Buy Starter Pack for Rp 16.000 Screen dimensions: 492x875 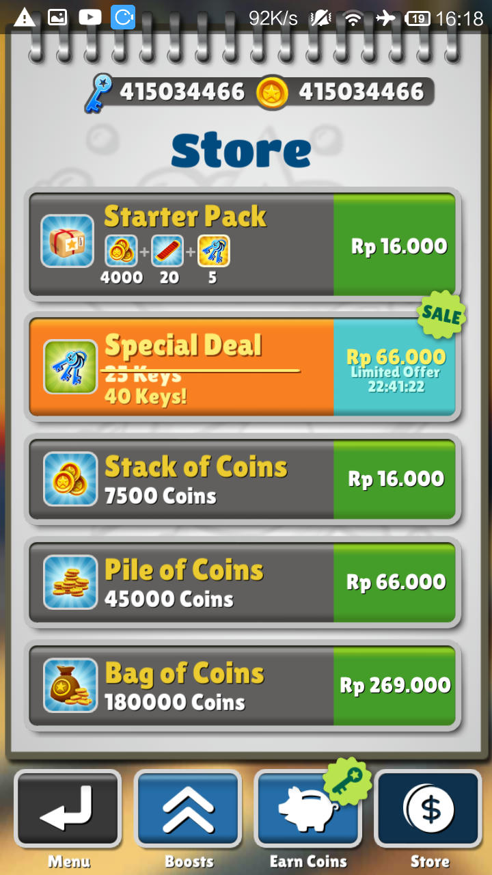[x=394, y=244]
